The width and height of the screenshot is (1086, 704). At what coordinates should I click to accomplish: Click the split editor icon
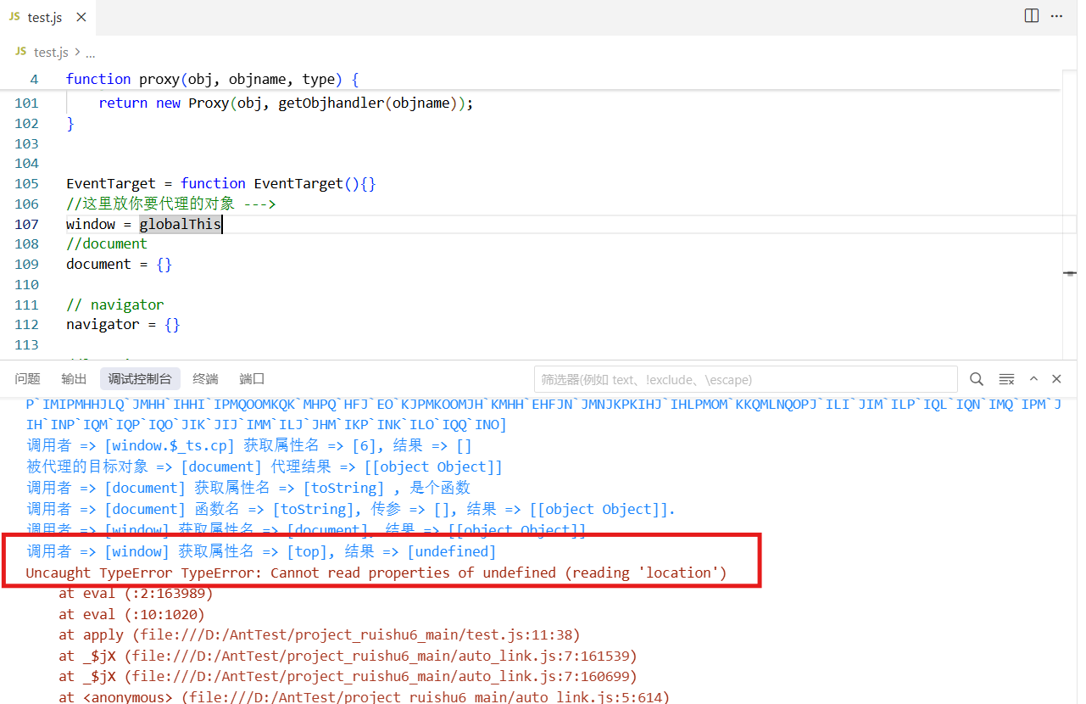click(x=1032, y=16)
